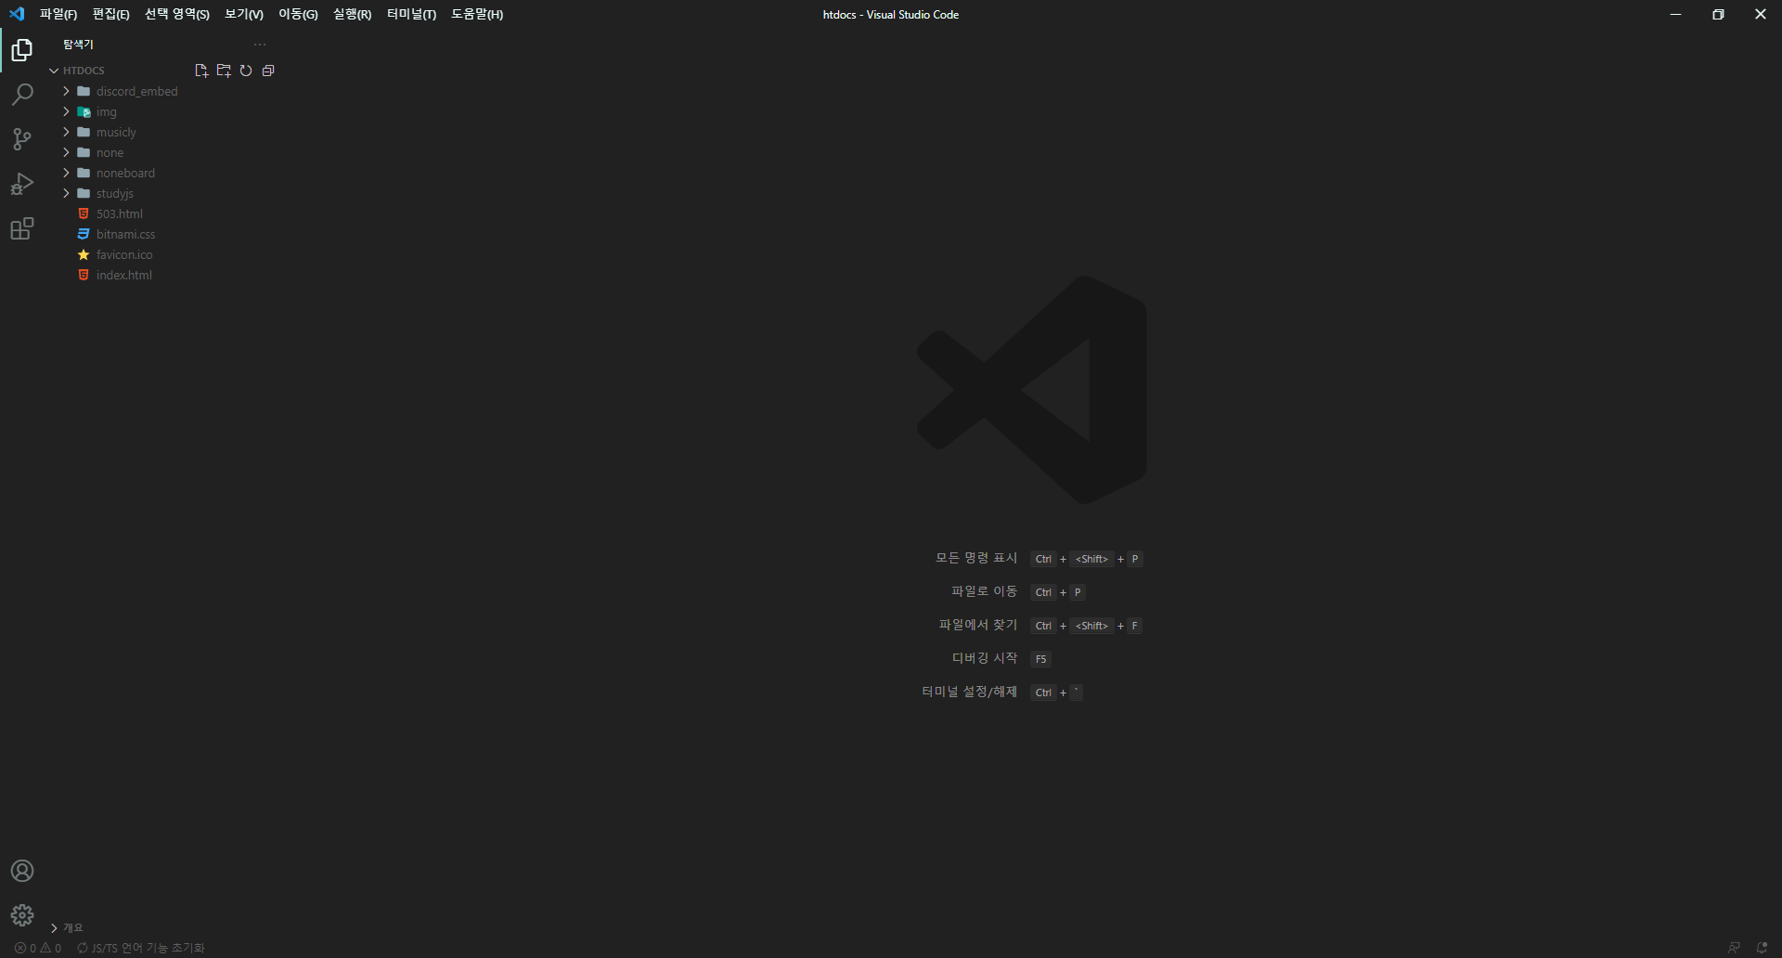Click the bitnami.css file icon
Screen dimensions: 1782x958
coord(84,234)
